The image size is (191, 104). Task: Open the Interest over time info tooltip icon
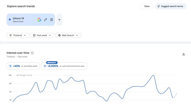pos(32,53)
